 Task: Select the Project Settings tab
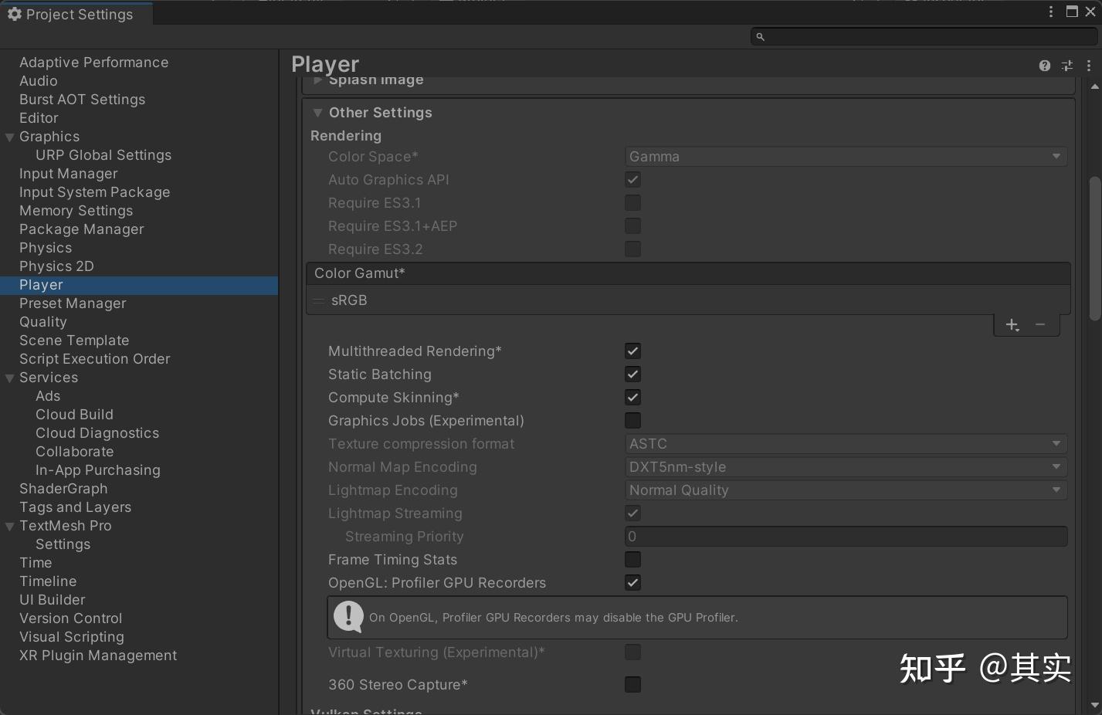click(75, 14)
